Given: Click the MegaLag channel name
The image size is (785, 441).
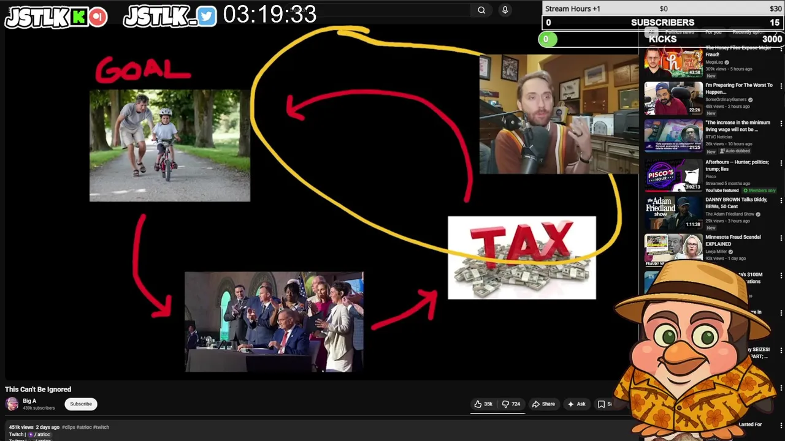Looking at the screenshot, I should [714, 62].
